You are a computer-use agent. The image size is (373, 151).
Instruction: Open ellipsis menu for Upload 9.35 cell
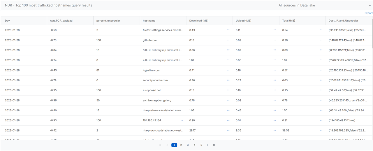pyautogui.click(x=275, y=130)
